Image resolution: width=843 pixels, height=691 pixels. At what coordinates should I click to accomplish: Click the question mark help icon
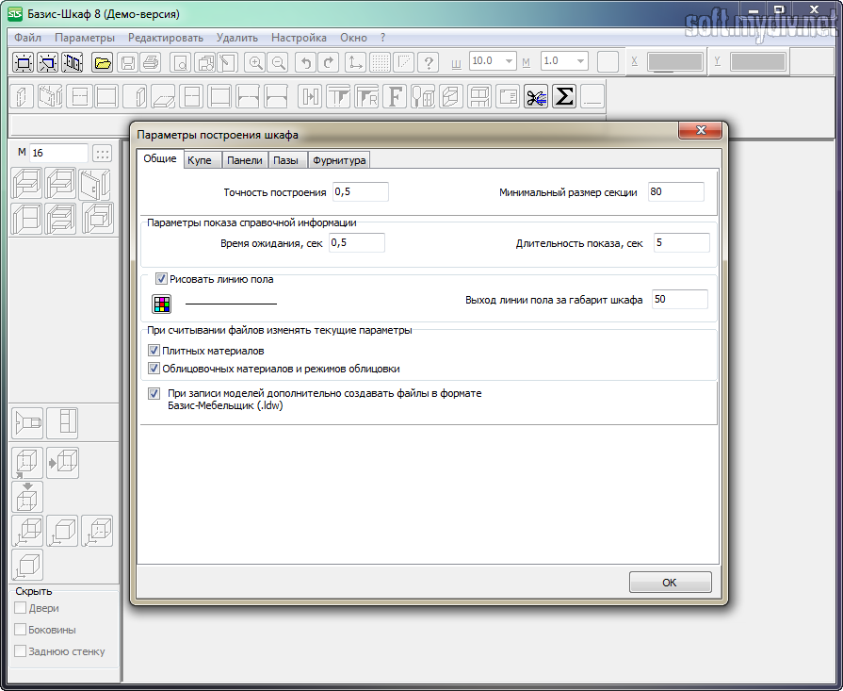click(429, 62)
